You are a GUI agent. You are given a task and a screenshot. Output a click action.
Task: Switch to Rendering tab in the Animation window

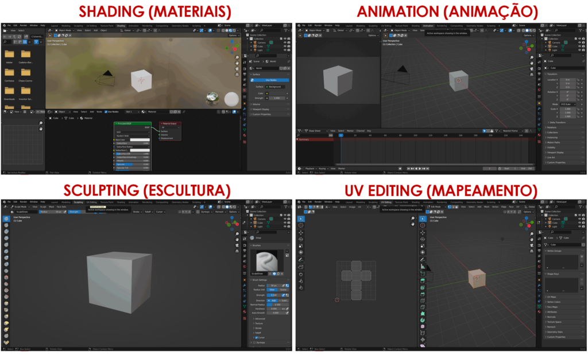pyautogui.click(x=442, y=26)
